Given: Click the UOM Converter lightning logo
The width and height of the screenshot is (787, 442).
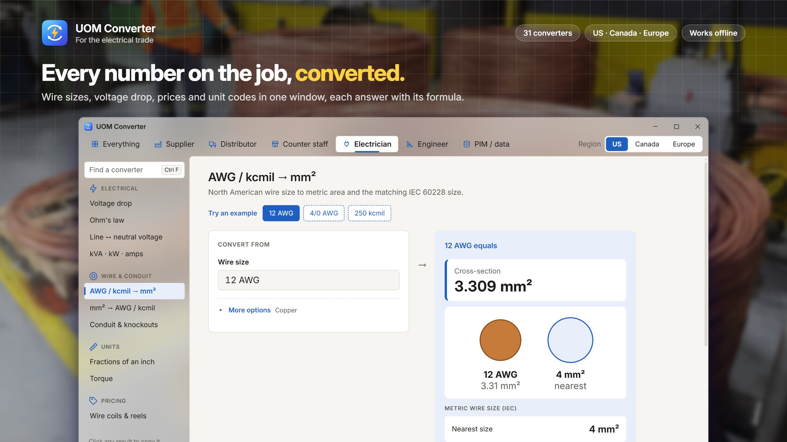Looking at the screenshot, I should (x=55, y=33).
